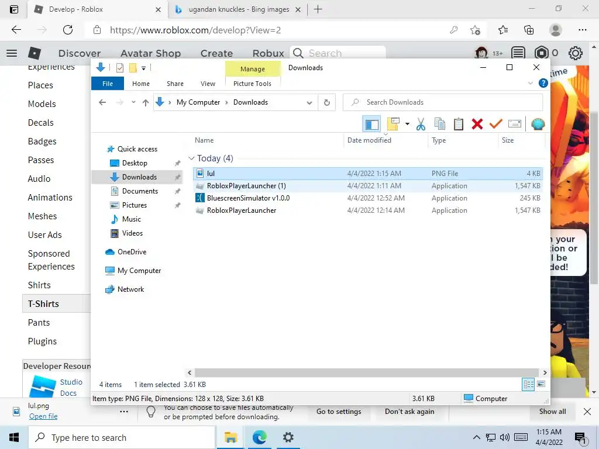Click Open file link for lul.png

pos(43,416)
